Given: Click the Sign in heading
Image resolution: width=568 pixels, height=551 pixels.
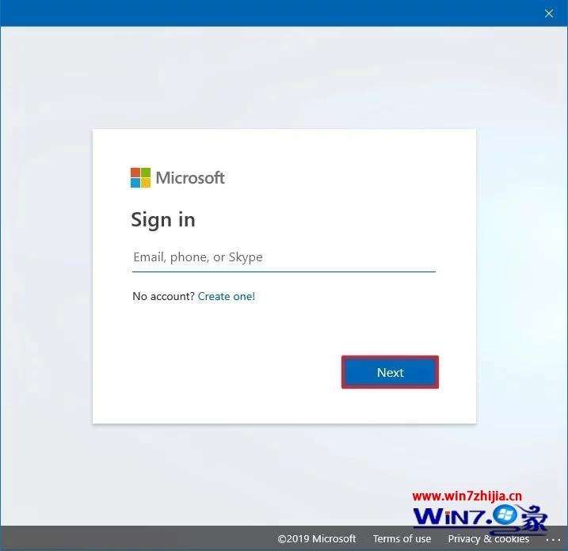Looking at the screenshot, I should 163,220.
